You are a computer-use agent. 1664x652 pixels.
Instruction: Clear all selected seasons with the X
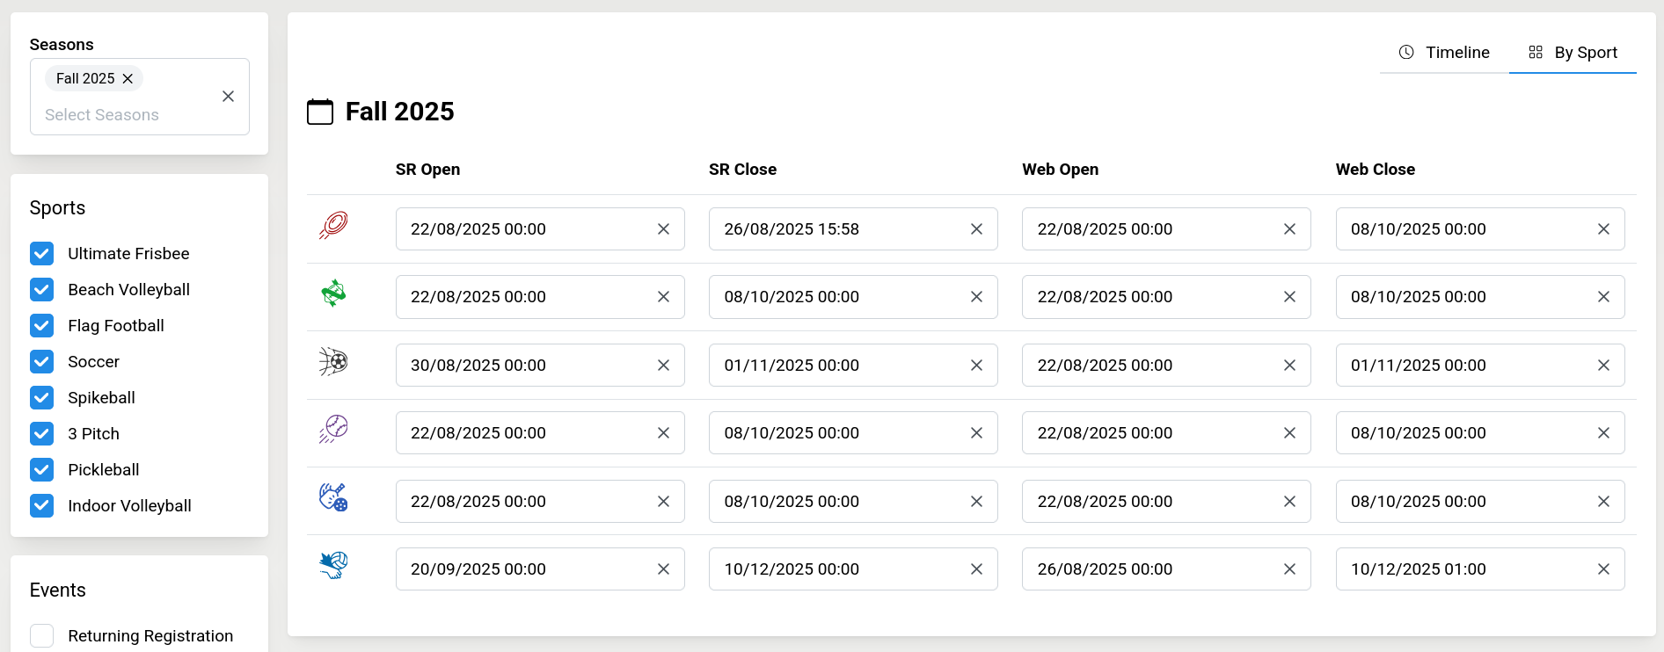228,97
